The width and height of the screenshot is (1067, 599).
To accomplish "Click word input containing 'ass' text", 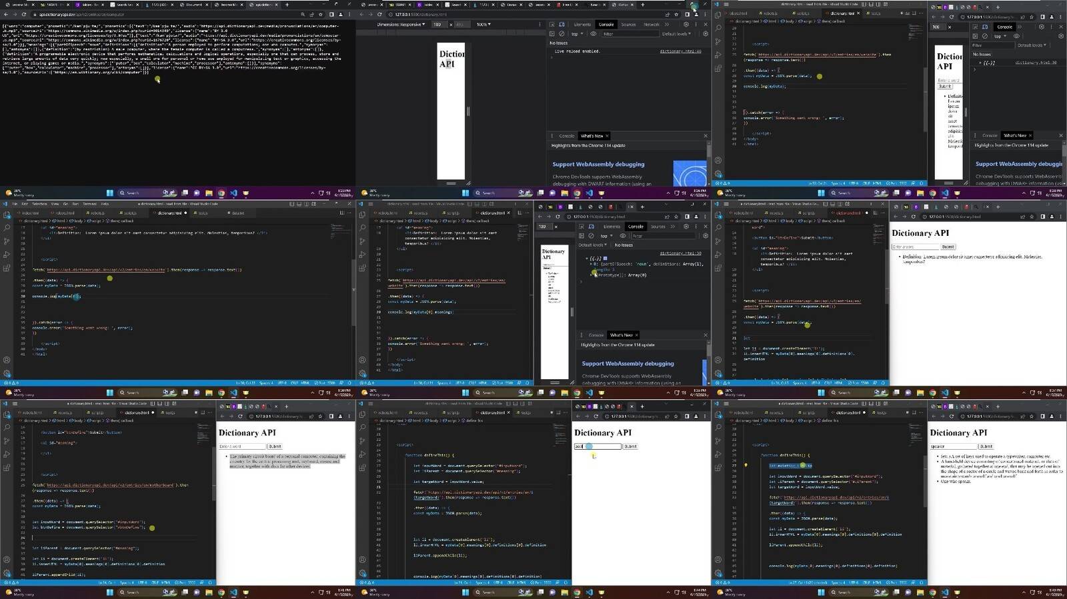I will 598,446.
